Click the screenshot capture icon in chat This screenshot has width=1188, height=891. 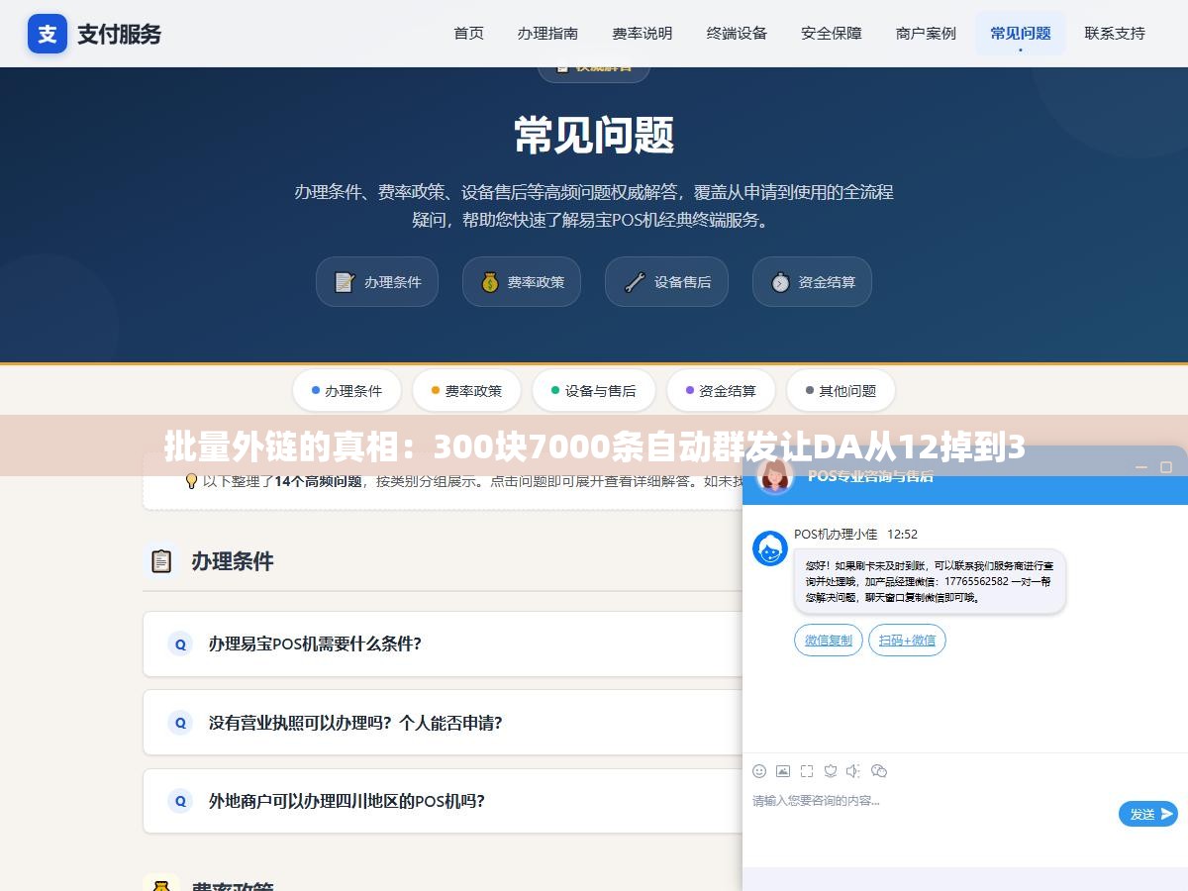click(807, 771)
